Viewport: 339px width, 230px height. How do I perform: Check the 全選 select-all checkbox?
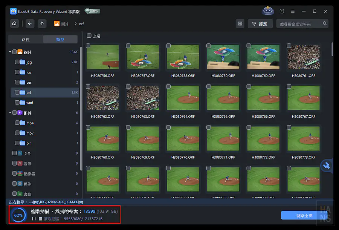(x=89, y=36)
